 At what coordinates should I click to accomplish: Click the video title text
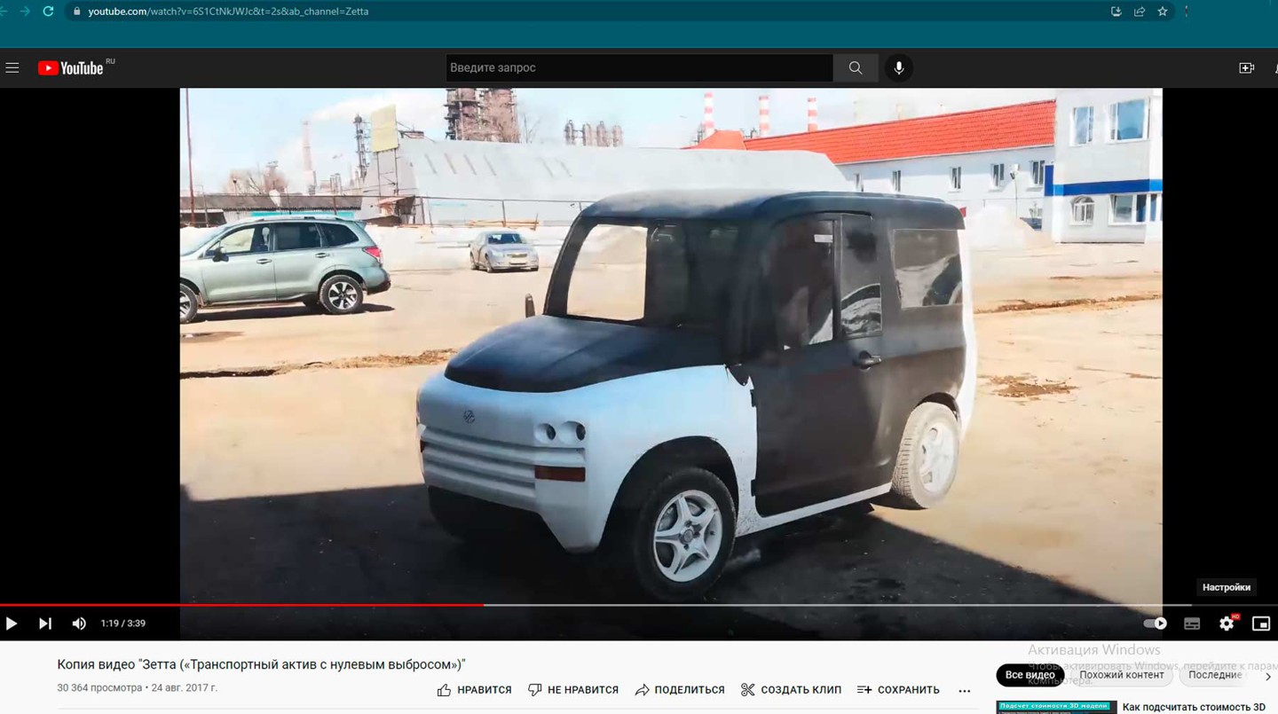pyautogui.click(x=261, y=664)
